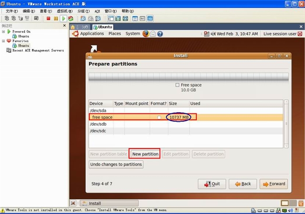Select the free space row
The height and width of the screenshot is (214, 305).
(x=186, y=117)
